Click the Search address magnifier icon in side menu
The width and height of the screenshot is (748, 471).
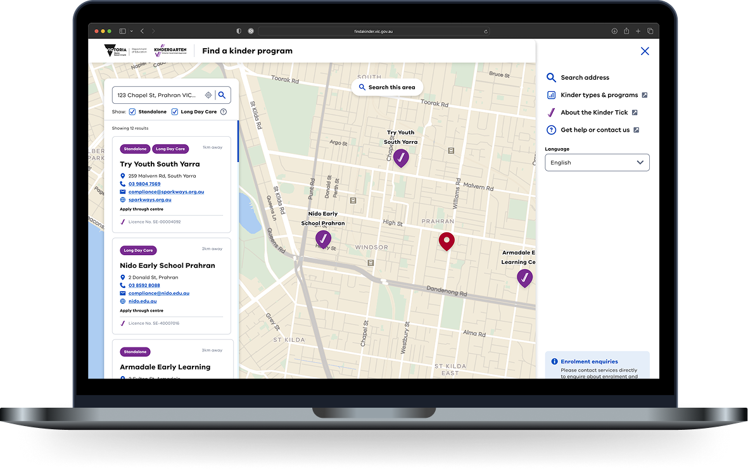pyautogui.click(x=551, y=78)
